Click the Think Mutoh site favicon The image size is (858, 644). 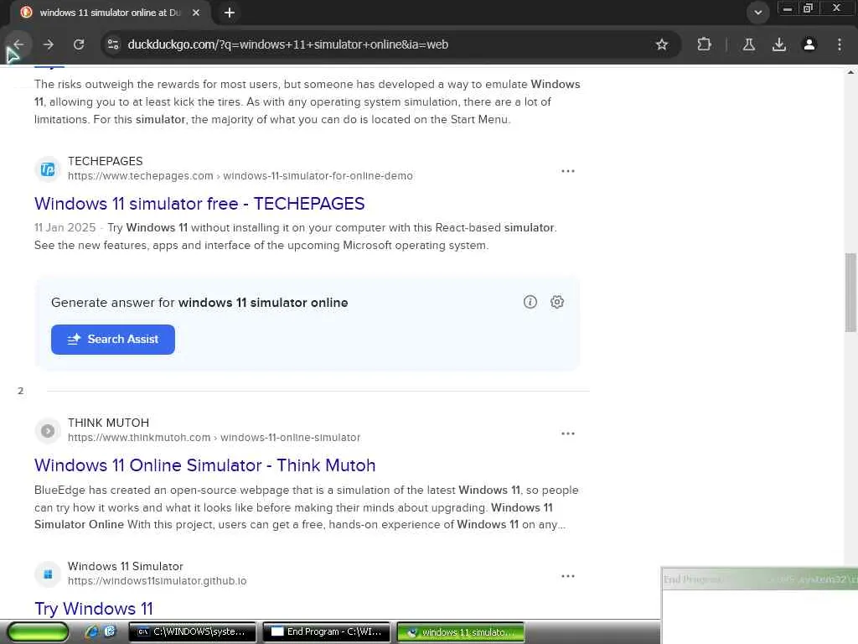pyautogui.click(x=48, y=431)
